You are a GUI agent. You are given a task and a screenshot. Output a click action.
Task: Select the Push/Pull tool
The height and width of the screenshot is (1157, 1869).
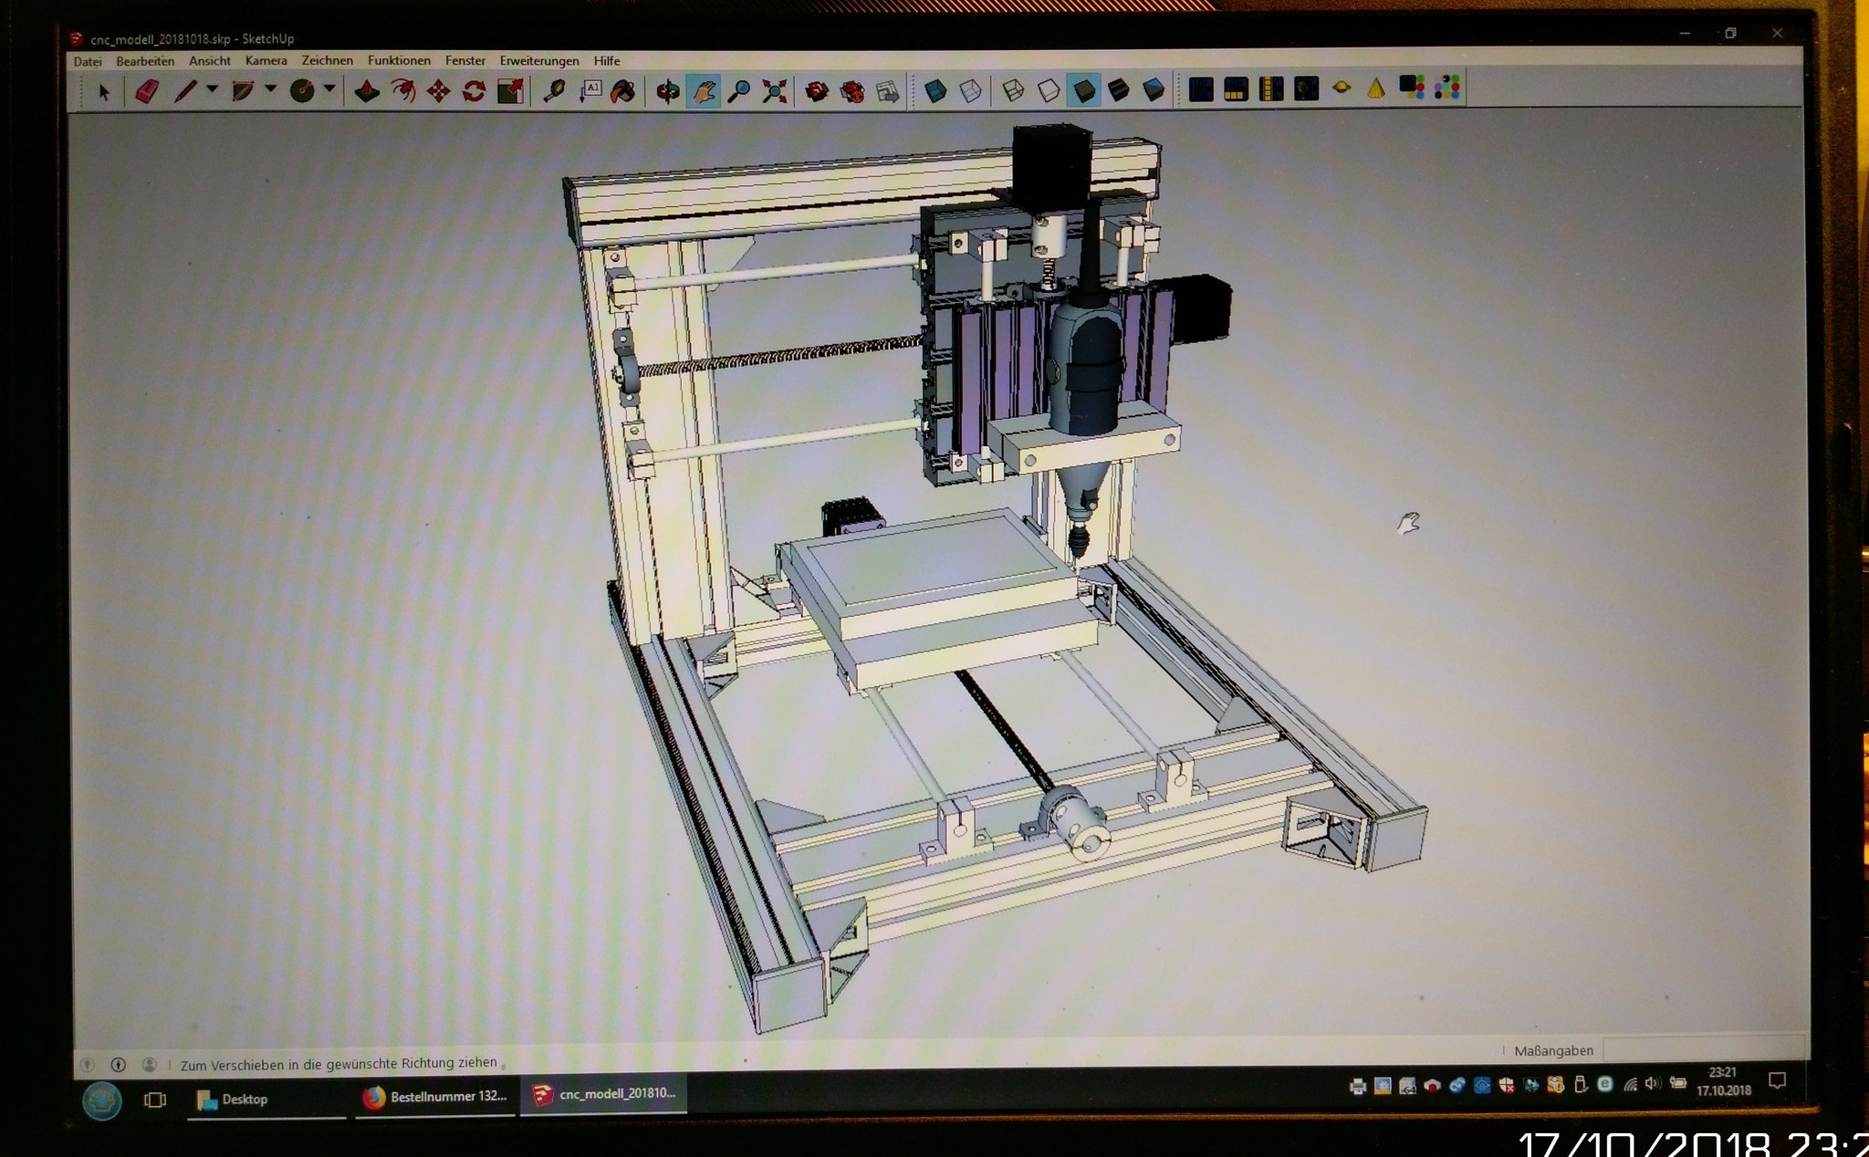coord(367,90)
